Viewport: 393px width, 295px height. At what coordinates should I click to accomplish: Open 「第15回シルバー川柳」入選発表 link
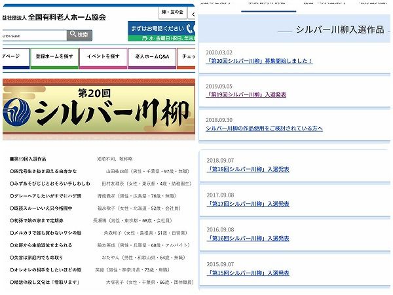tap(248, 273)
